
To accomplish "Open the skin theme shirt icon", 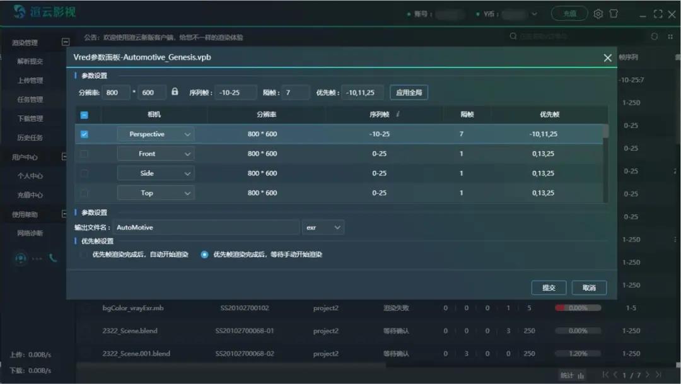I will 614,14.
